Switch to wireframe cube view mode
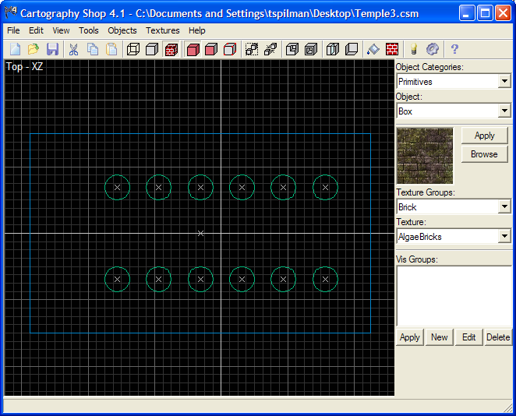Image resolution: width=516 pixels, height=416 pixels. tap(133, 49)
